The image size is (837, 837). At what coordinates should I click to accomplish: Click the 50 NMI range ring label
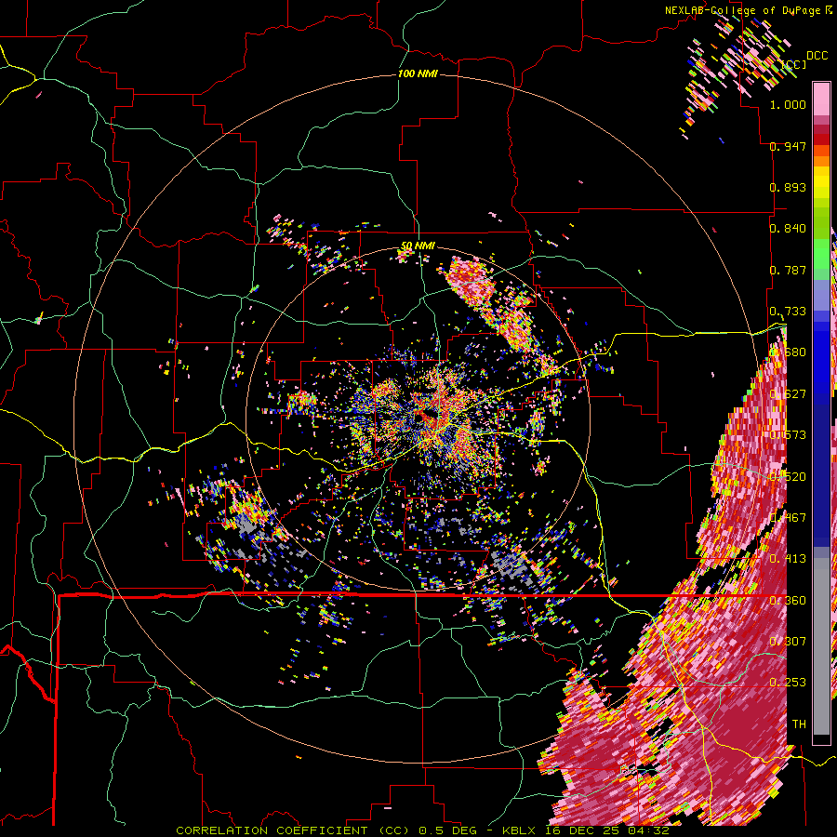pos(418,246)
